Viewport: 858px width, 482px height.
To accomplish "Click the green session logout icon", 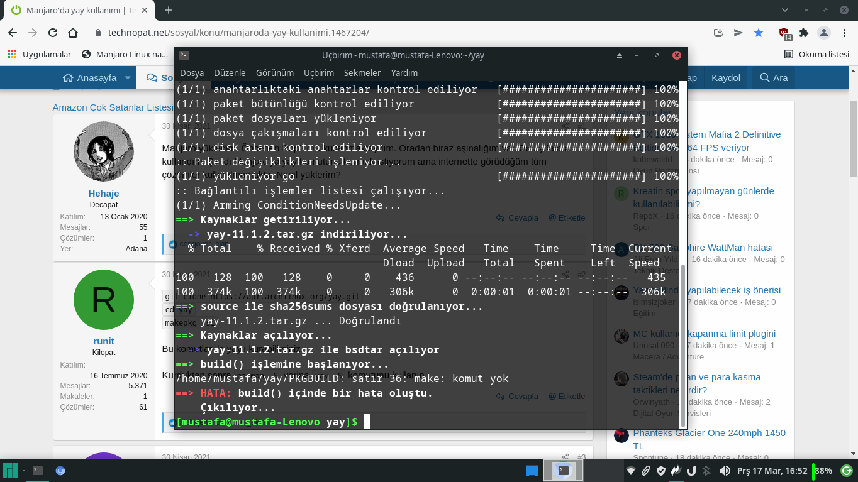I will click(x=847, y=471).
